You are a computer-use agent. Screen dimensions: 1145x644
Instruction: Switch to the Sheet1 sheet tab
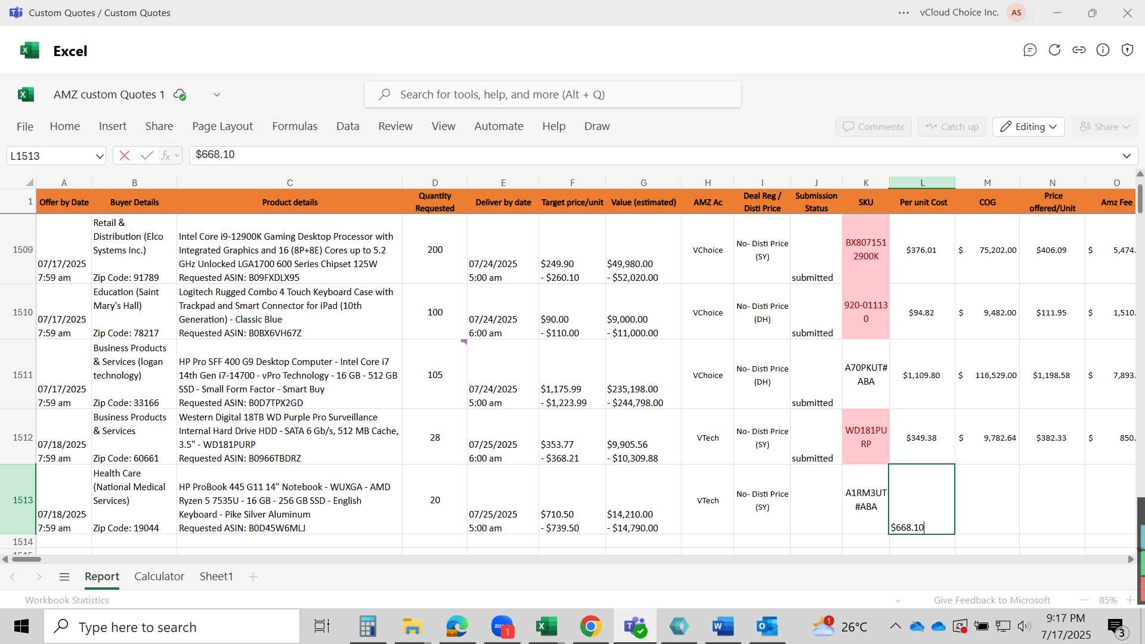click(x=216, y=577)
